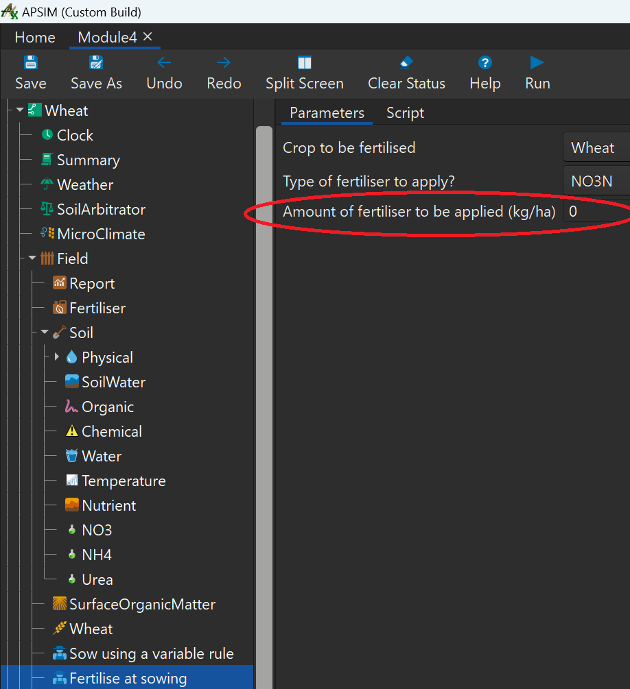Click the Urea flask icon

(72, 579)
